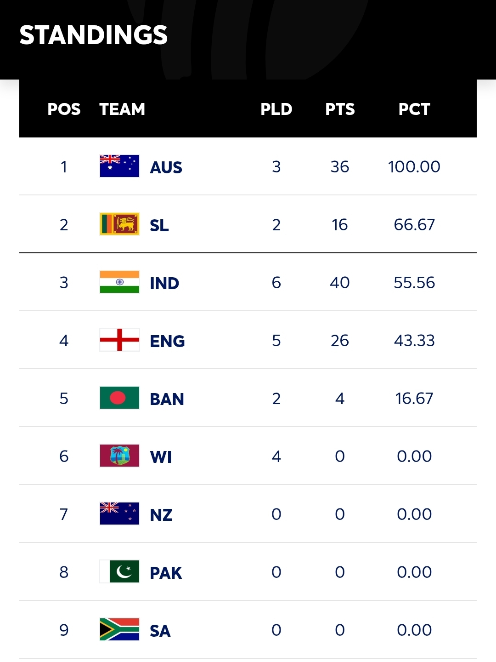Open the IND team name link

point(164,283)
